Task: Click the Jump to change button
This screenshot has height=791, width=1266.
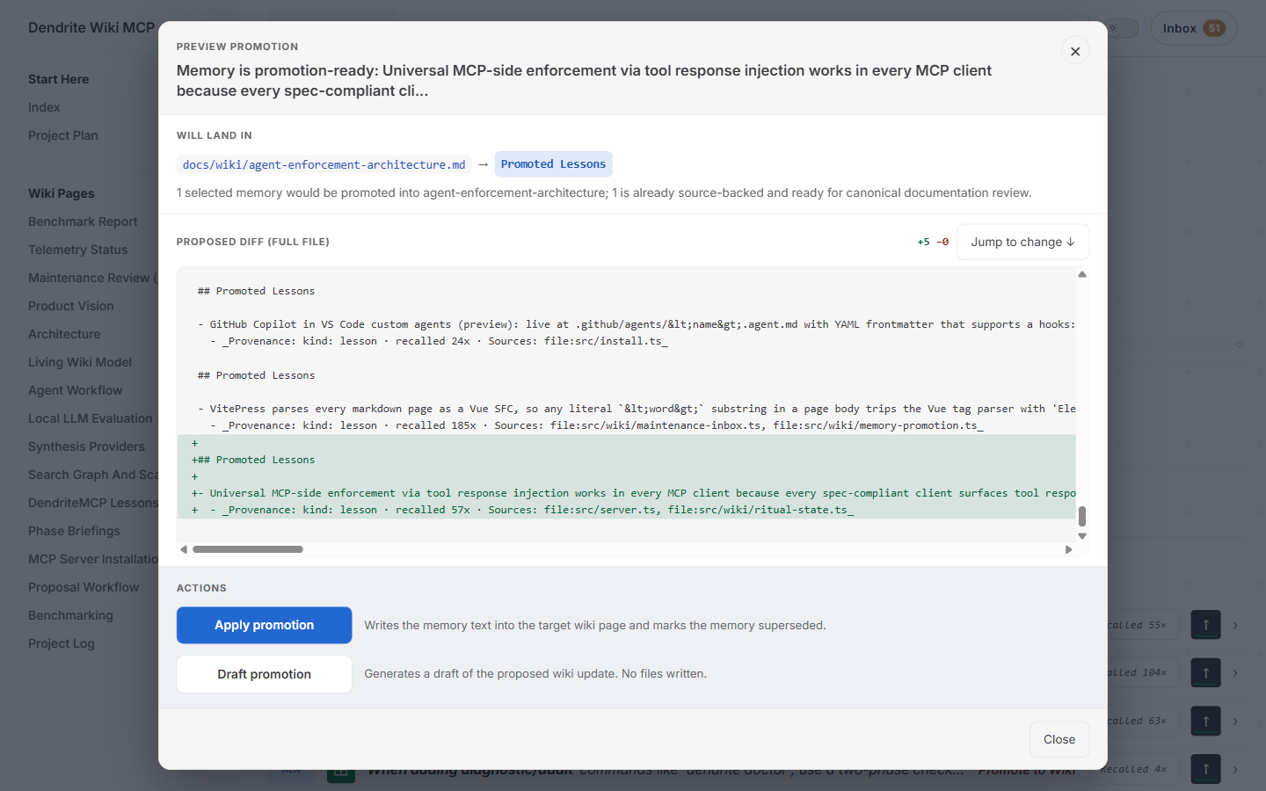Action: point(1022,242)
